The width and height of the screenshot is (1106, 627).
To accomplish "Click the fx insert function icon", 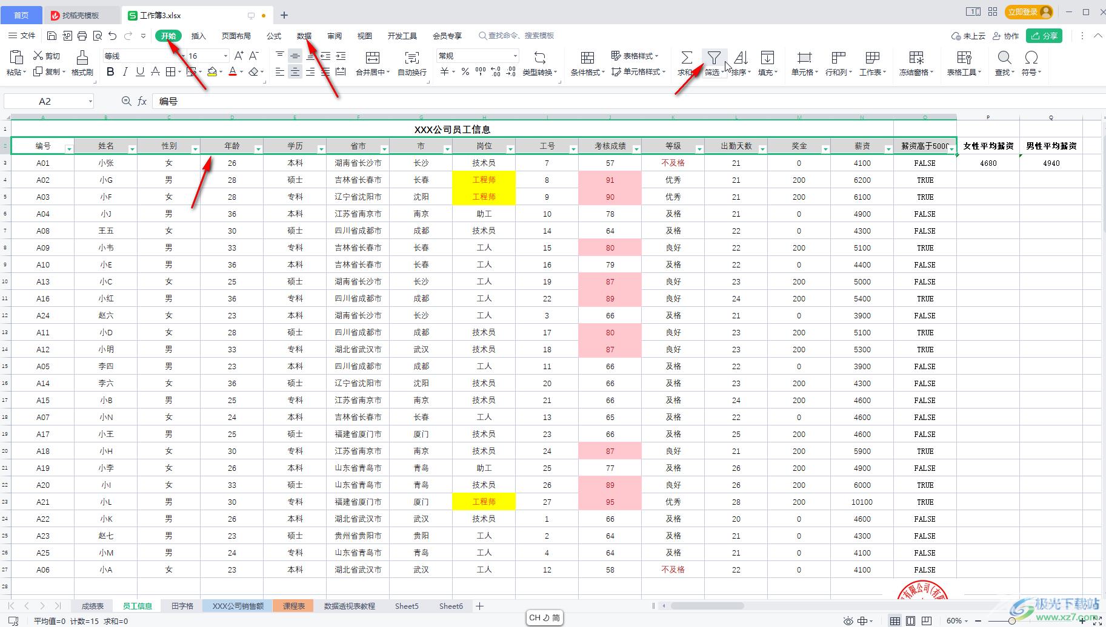I will pyautogui.click(x=142, y=101).
